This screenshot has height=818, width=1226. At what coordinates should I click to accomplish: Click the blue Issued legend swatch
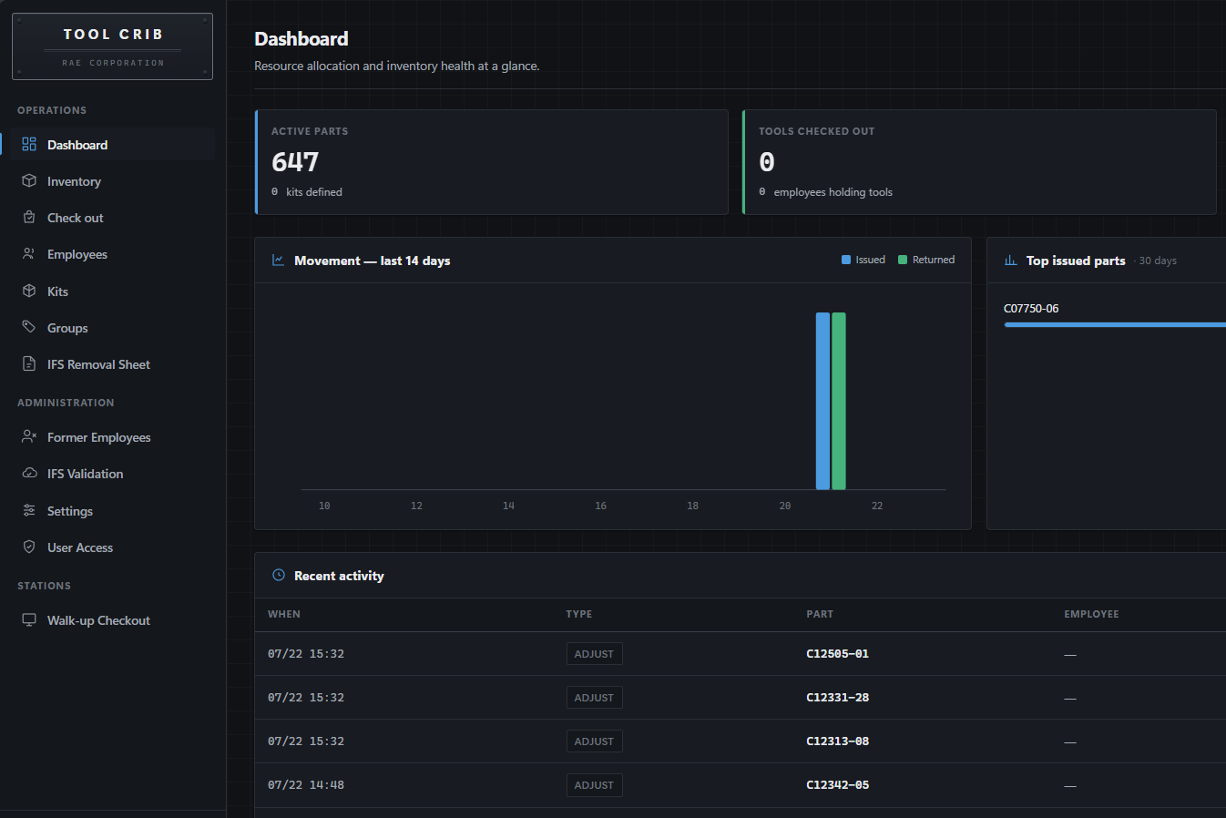846,260
